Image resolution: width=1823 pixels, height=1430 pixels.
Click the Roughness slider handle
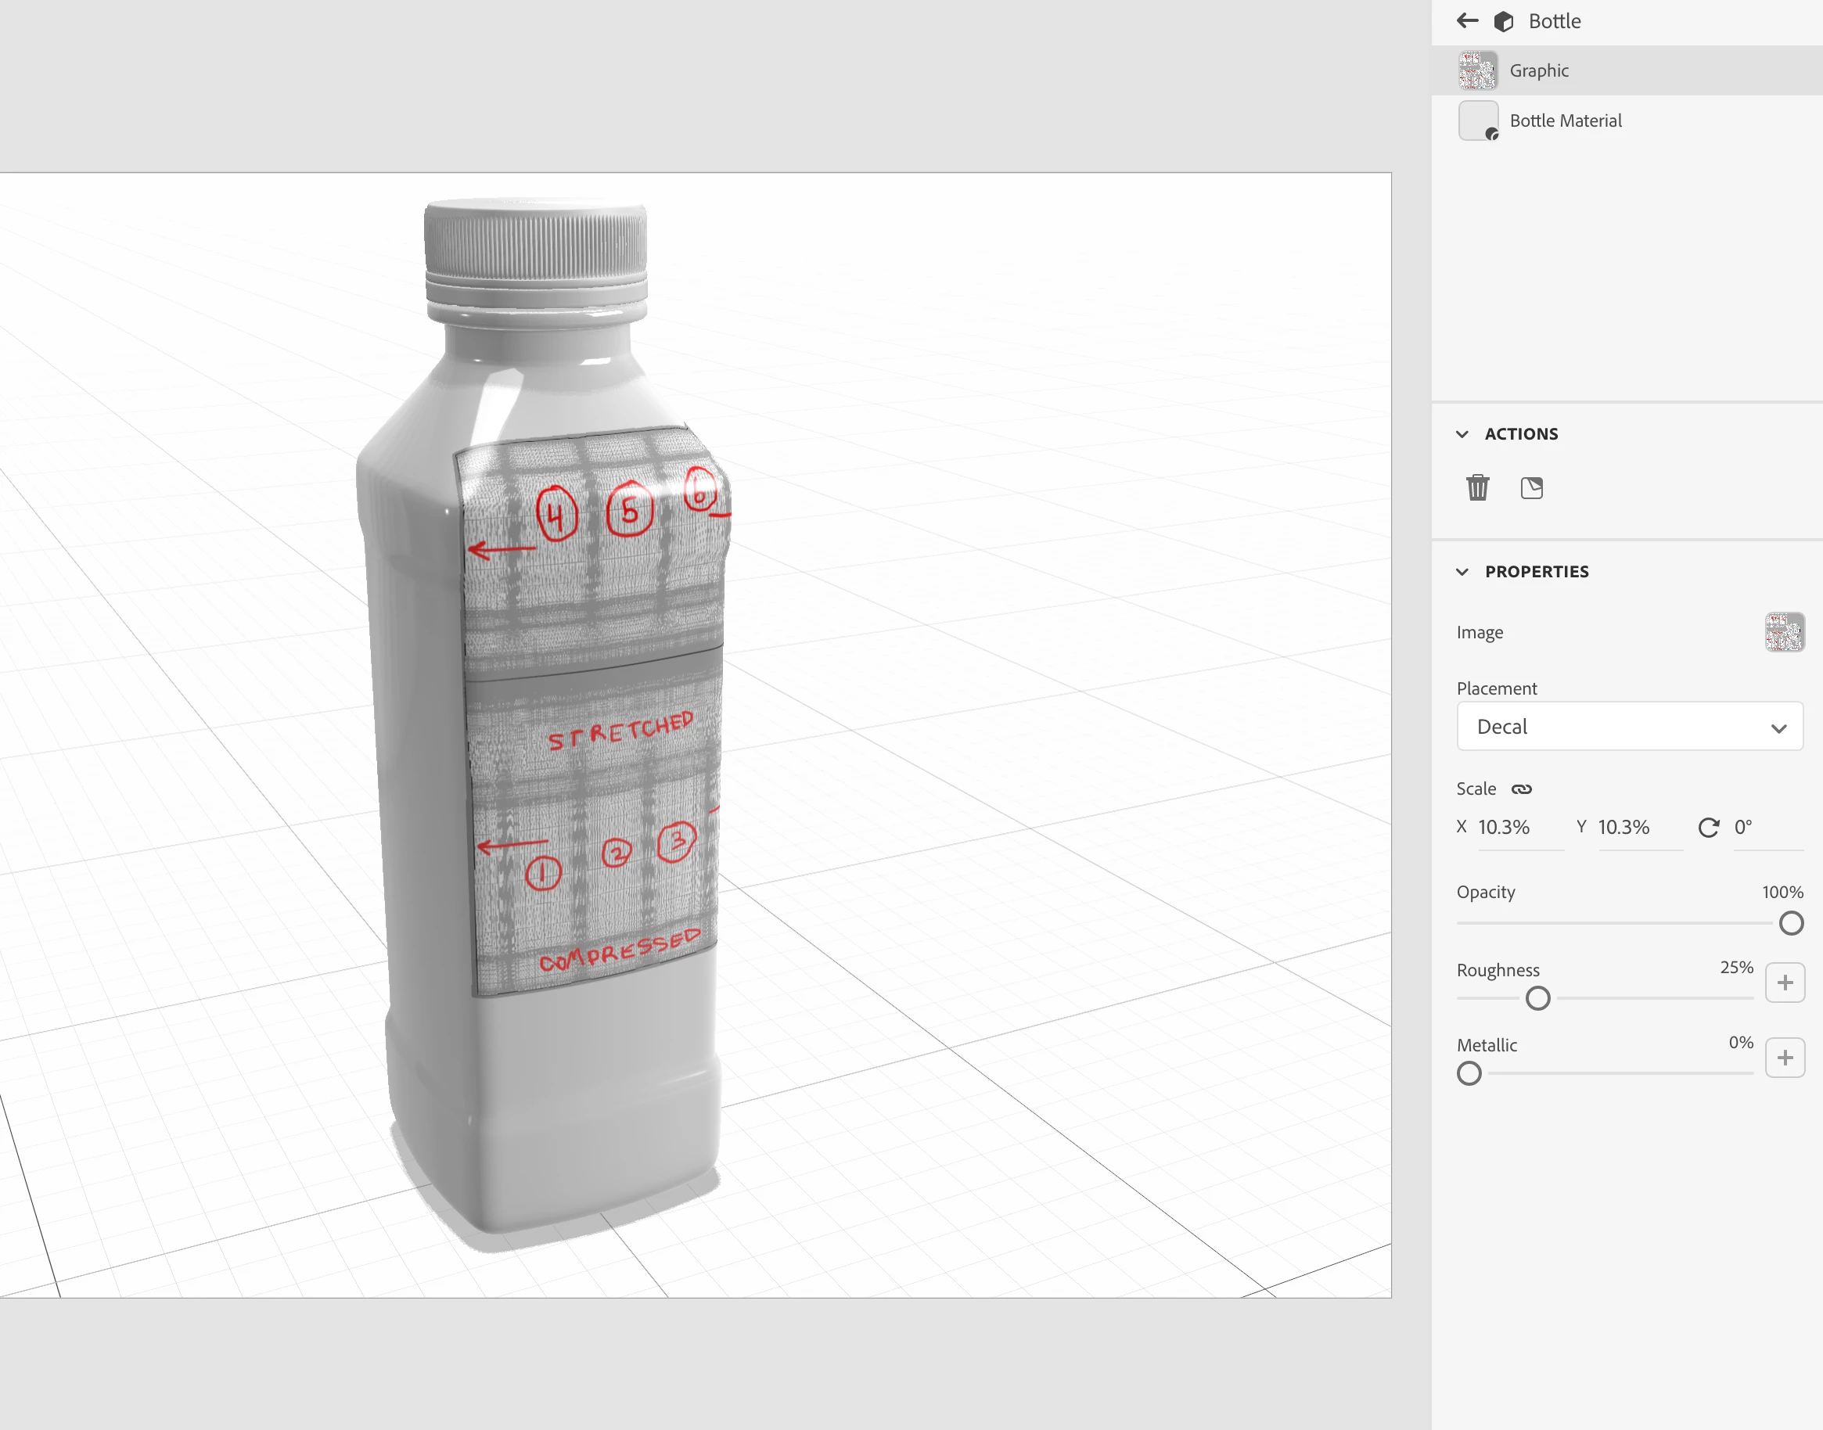click(x=1537, y=998)
